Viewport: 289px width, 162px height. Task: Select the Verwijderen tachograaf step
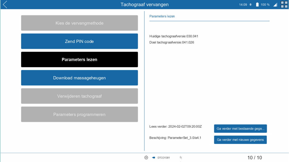pos(79,96)
